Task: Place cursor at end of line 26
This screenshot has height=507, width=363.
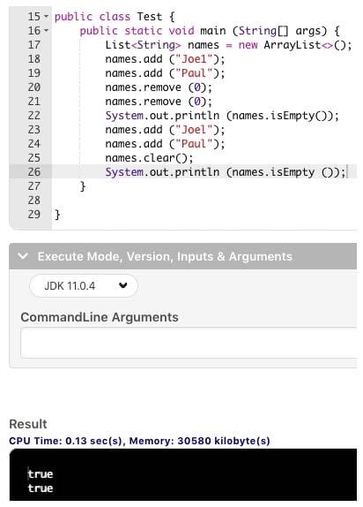Action: click(346, 171)
